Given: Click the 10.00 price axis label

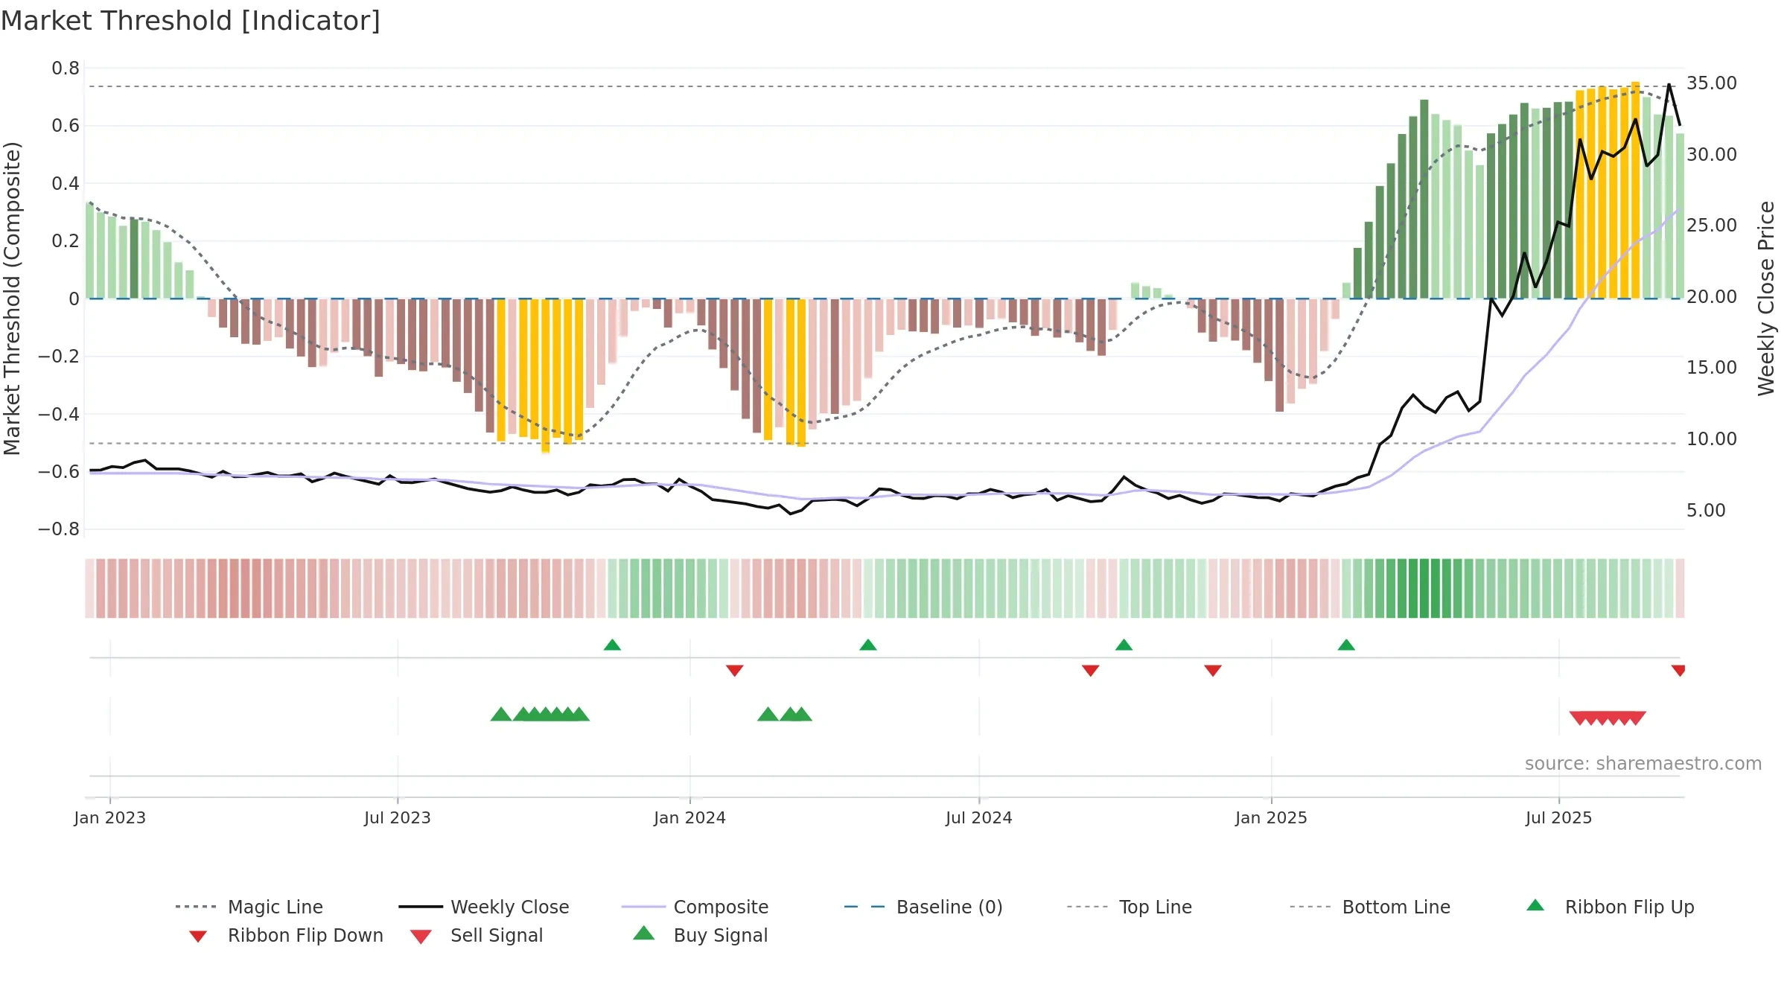Looking at the screenshot, I should point(1712,439).
